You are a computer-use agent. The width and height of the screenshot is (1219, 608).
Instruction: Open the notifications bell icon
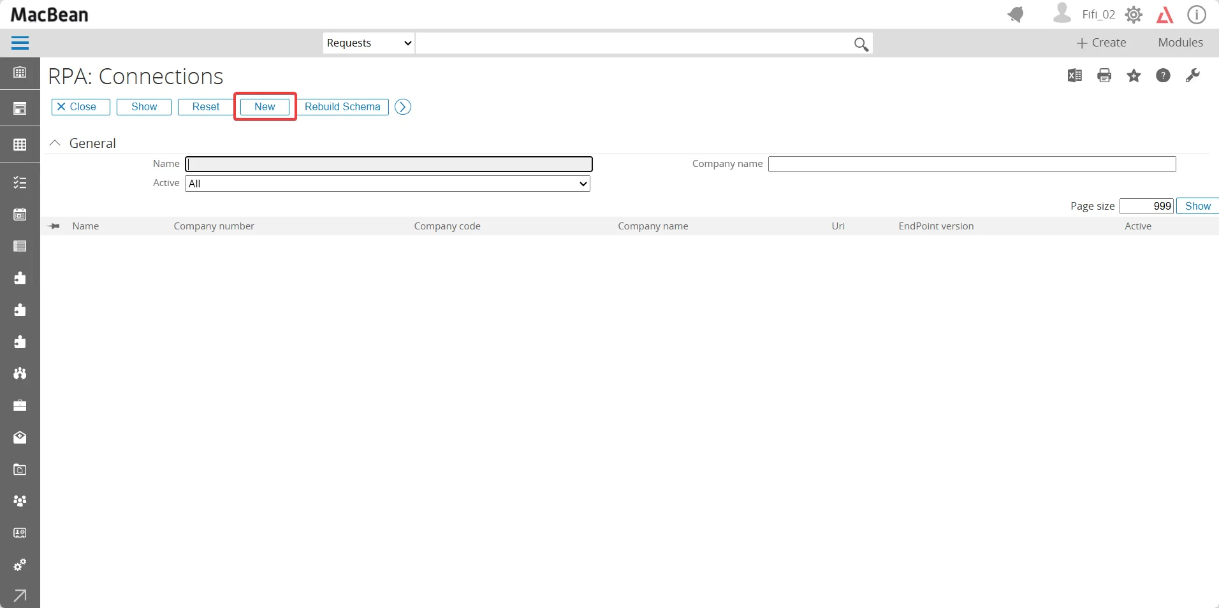tap(1016, 14)
